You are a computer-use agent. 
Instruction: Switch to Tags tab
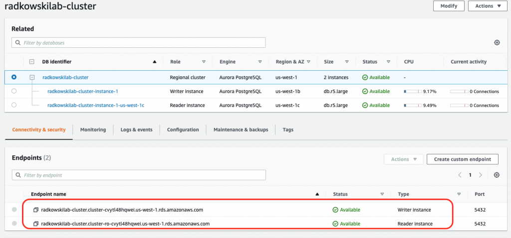pos(288,130)
